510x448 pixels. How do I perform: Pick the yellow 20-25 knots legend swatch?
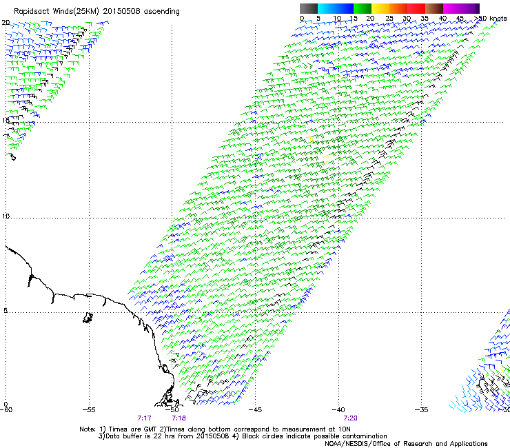(380, 8)
